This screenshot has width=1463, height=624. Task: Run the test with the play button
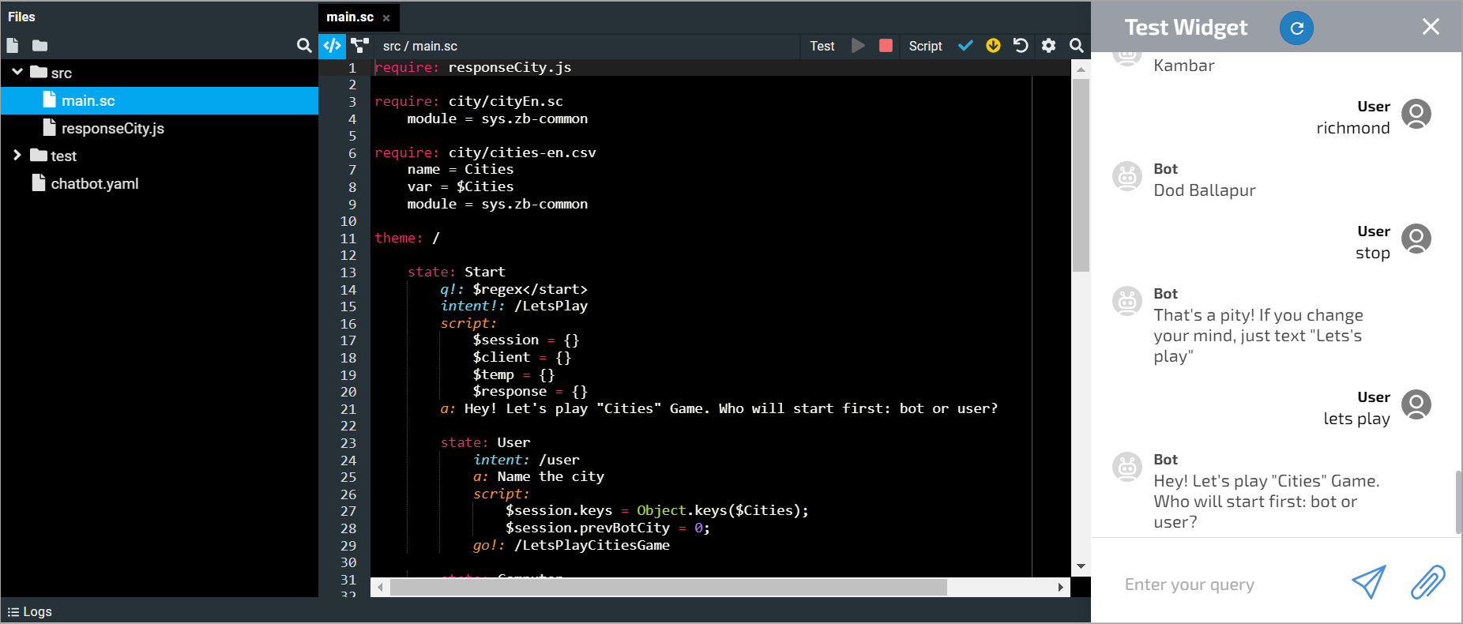[858, 46]
